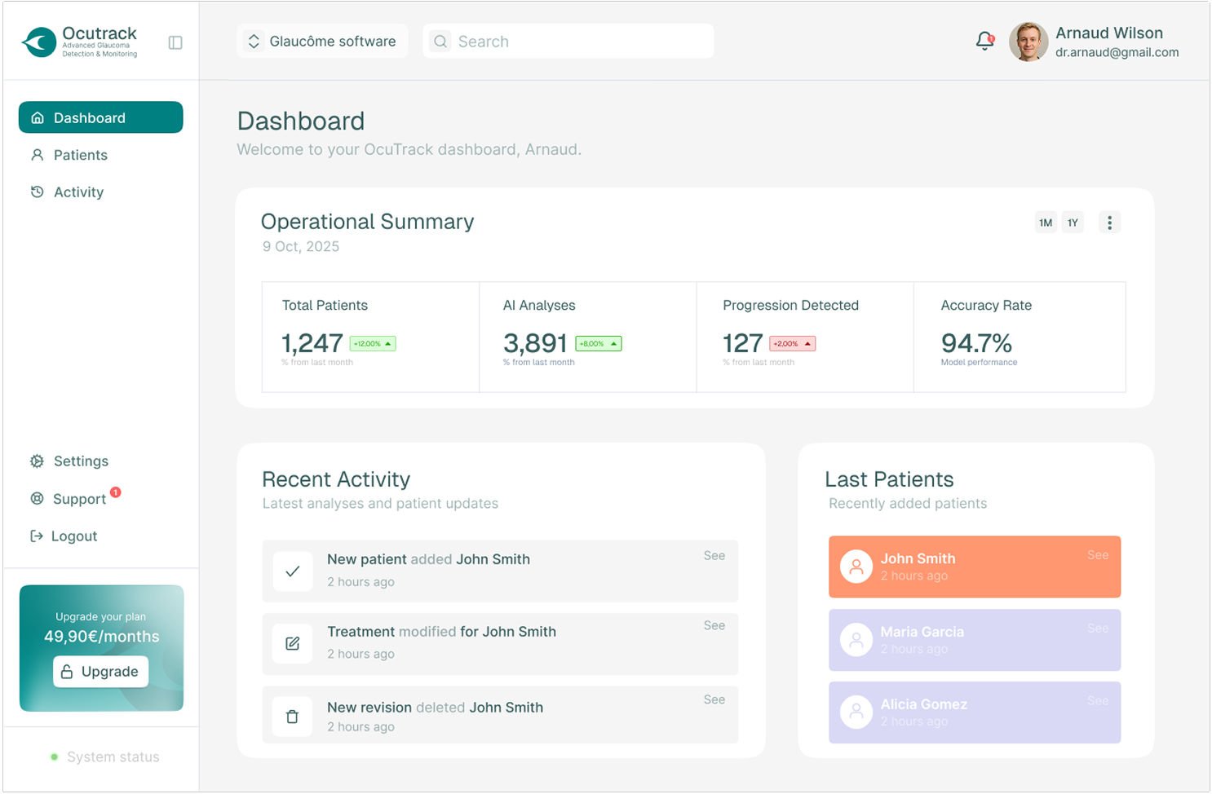This screenshot has width=1212, height=794.
Task: Switch summary range to 1M
Action: pos(1046,223)
